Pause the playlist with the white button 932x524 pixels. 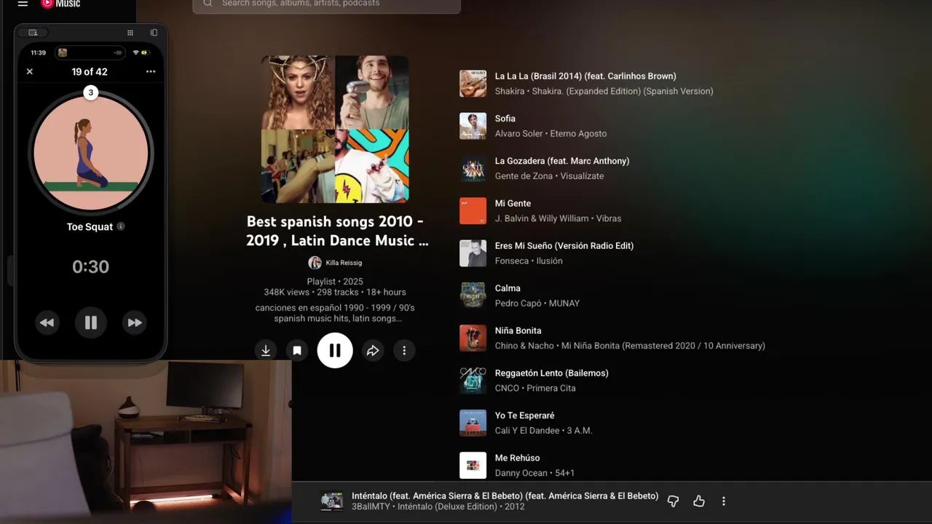point(335,351)
